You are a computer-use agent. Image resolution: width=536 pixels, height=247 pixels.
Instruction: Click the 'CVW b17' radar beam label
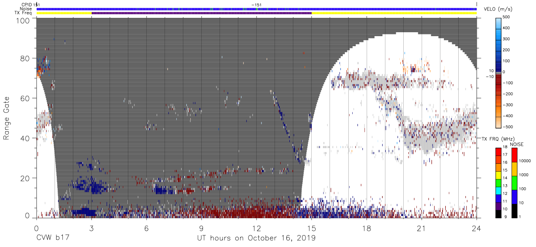coord(53,238)
